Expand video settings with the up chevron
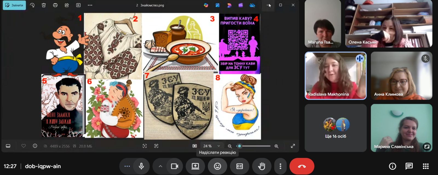 (x=160, y=166)
